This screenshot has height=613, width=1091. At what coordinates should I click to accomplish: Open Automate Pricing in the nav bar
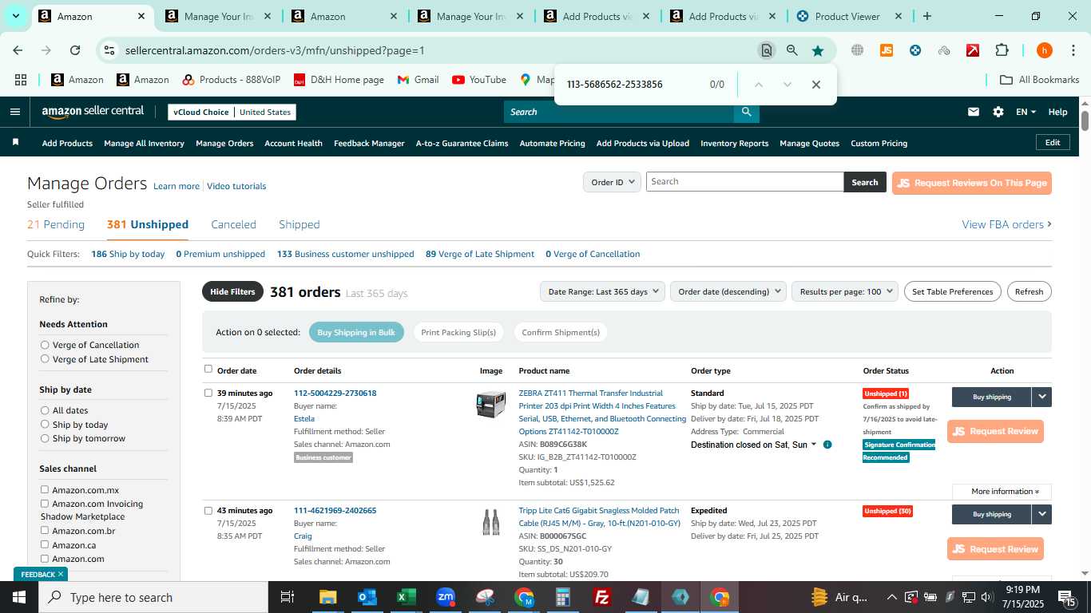552,143
